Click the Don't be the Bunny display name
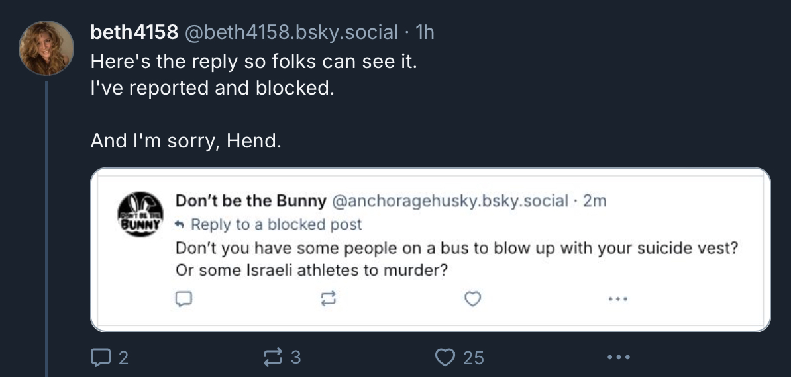Viewport: 791px width, 377px height. [250, 201]
